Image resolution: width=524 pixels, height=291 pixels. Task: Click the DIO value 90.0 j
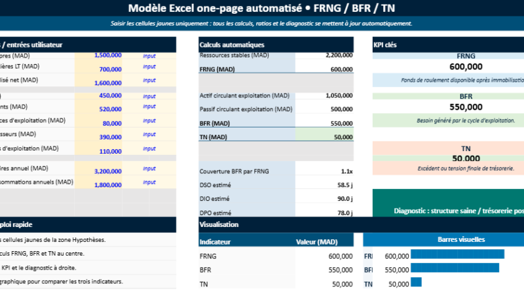coord(324,196)
